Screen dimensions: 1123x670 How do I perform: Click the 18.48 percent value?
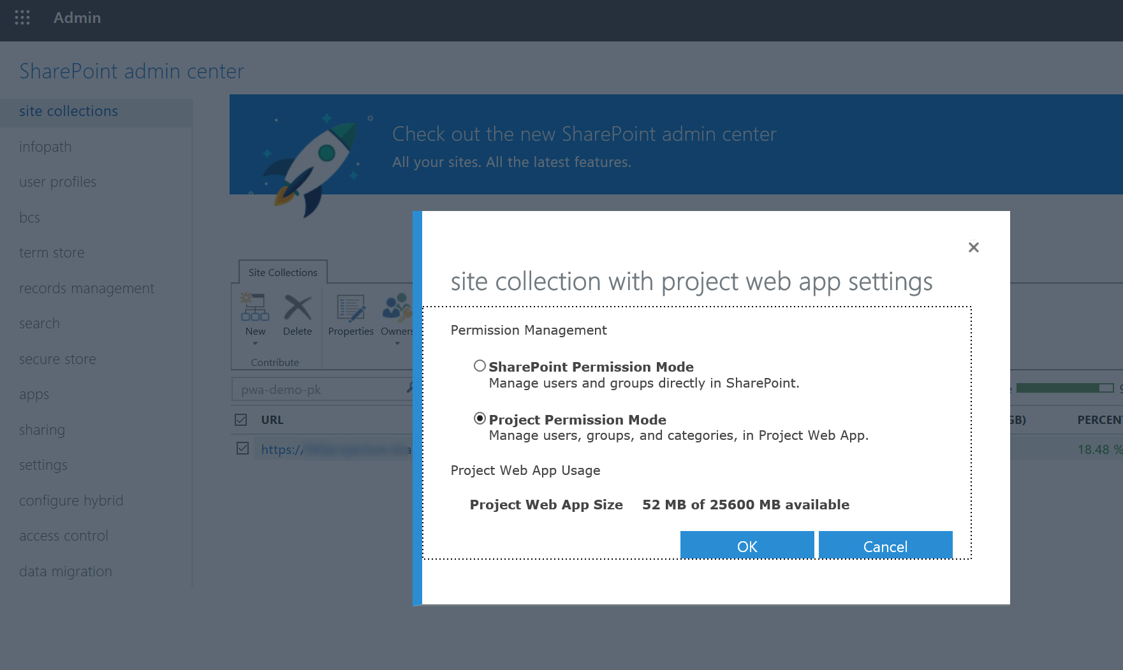tap(1099, 449)
